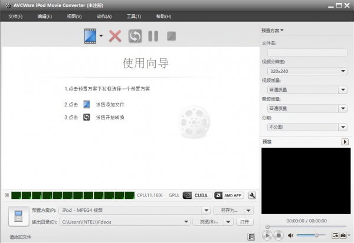
Task: Toggle AMD APP GPU acceleration
Action: click(229, 195)
